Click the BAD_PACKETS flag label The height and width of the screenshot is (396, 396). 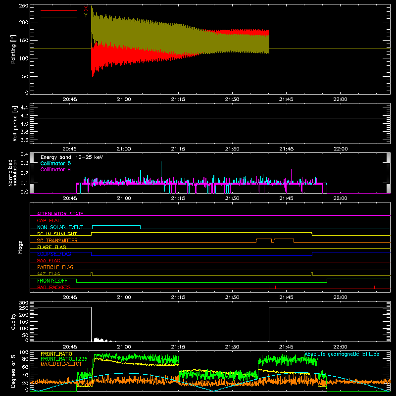[x=54, y=287]
